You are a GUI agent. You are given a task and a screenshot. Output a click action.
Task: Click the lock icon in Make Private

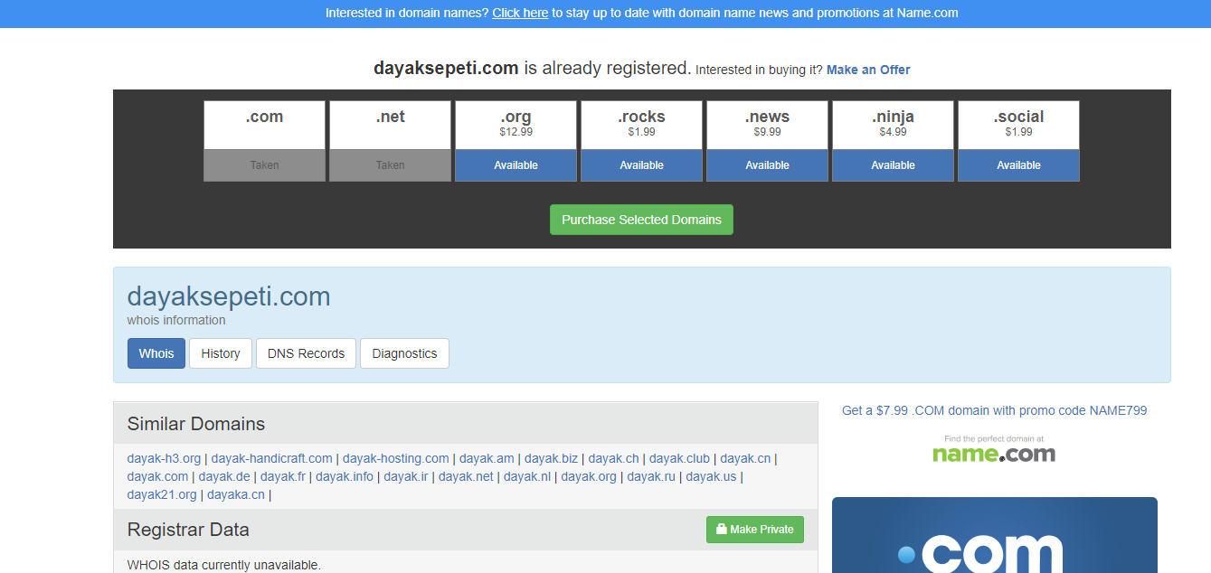tap(722, 530)
